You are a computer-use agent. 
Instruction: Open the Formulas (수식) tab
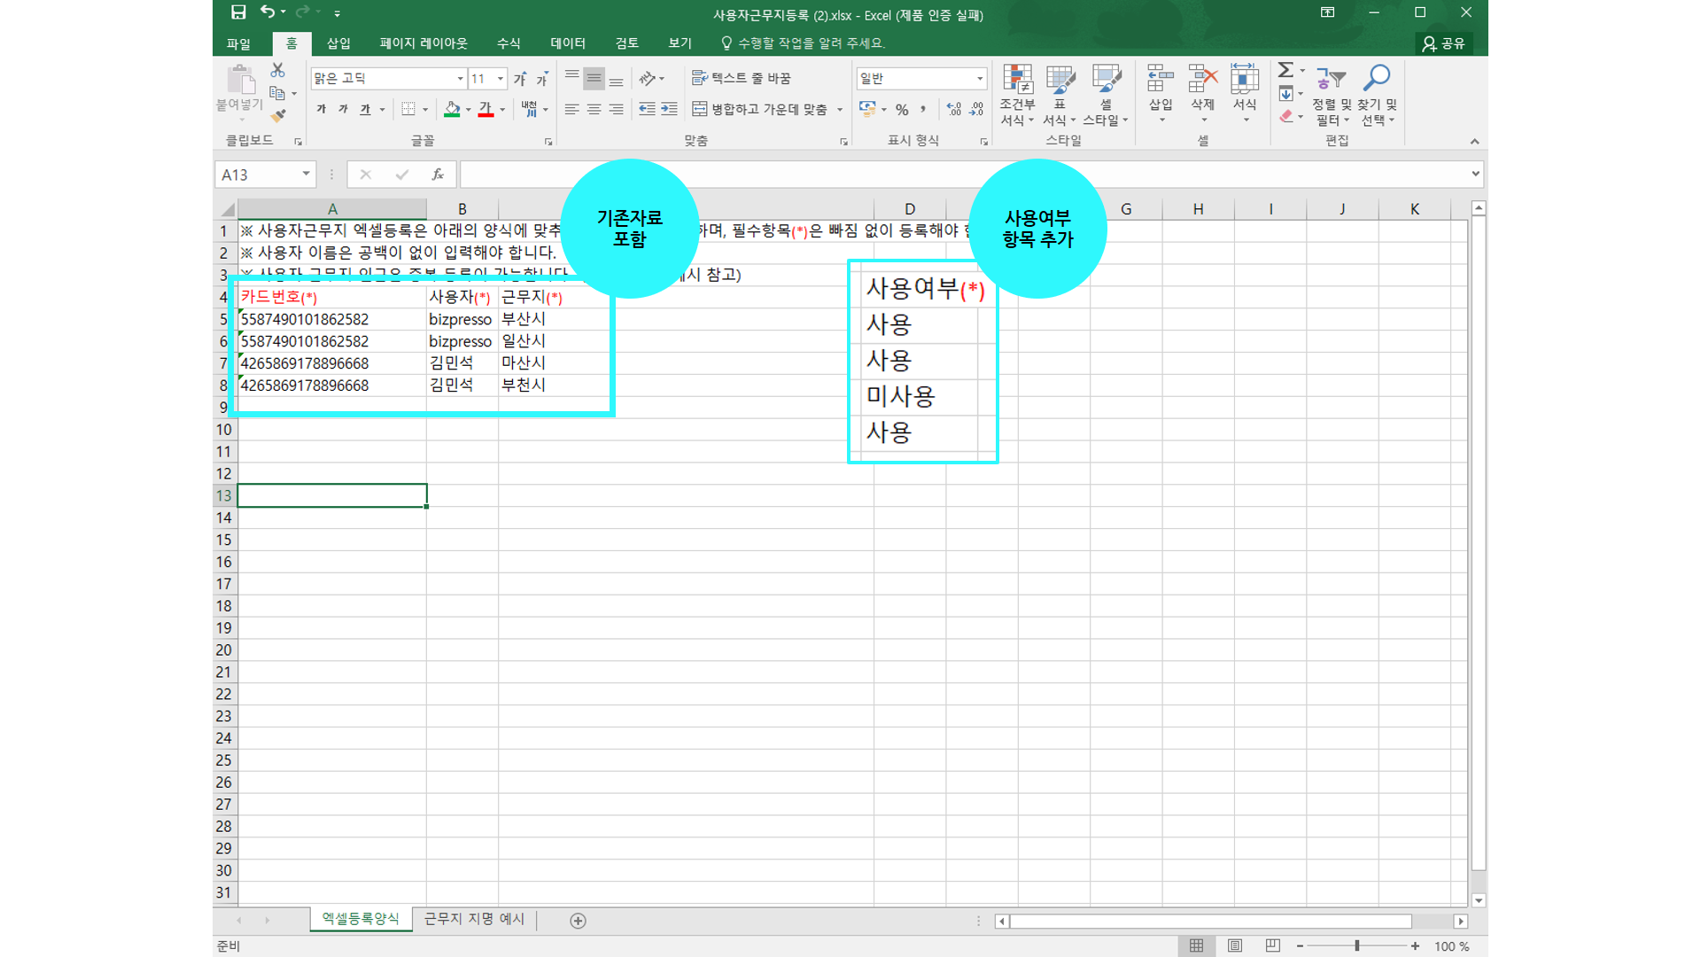tap(509, 43)
